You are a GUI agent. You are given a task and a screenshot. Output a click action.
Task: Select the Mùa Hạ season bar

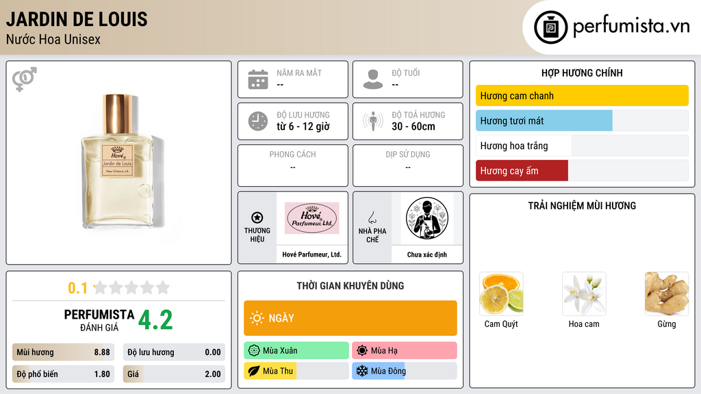click(x=405, y=350)
